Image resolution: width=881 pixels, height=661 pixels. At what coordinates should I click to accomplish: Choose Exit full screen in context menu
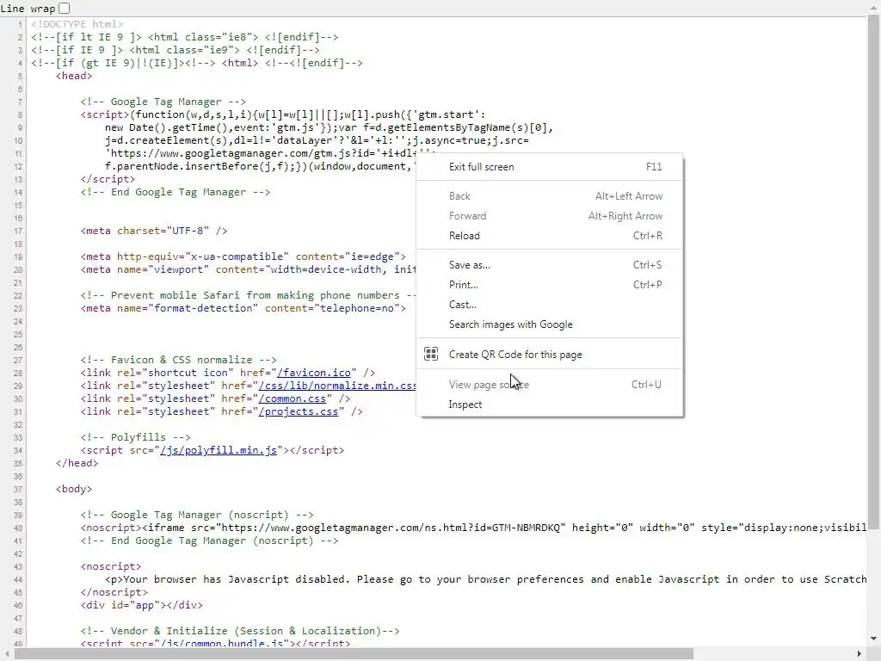(550, 167)
